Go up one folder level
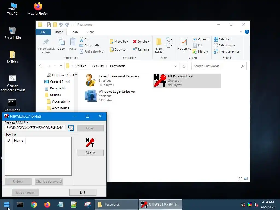280x210 pixels. pyautogui.click(x=61, y=66)
